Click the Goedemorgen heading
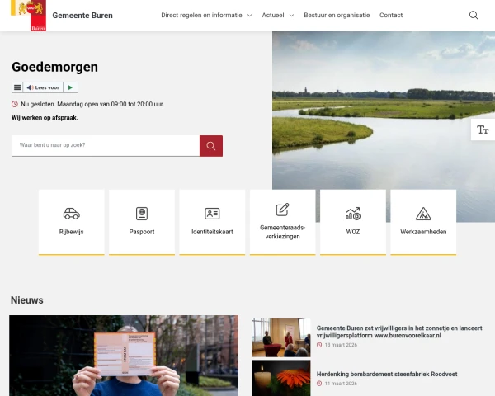The width and height of the screenshot is (495, 396). pyautogui.click(x=55, y=67)
